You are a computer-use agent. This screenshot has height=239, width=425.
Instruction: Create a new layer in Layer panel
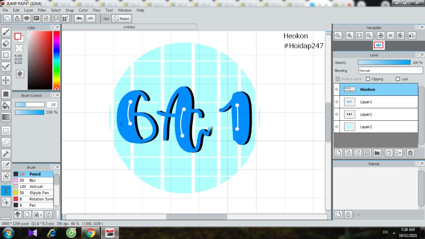339,153
